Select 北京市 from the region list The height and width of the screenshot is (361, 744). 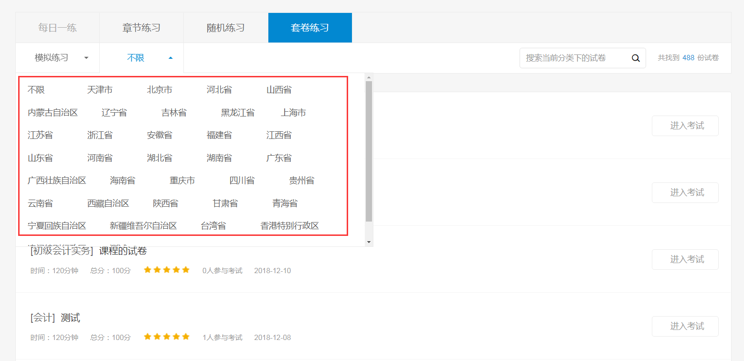coord(159,90)
